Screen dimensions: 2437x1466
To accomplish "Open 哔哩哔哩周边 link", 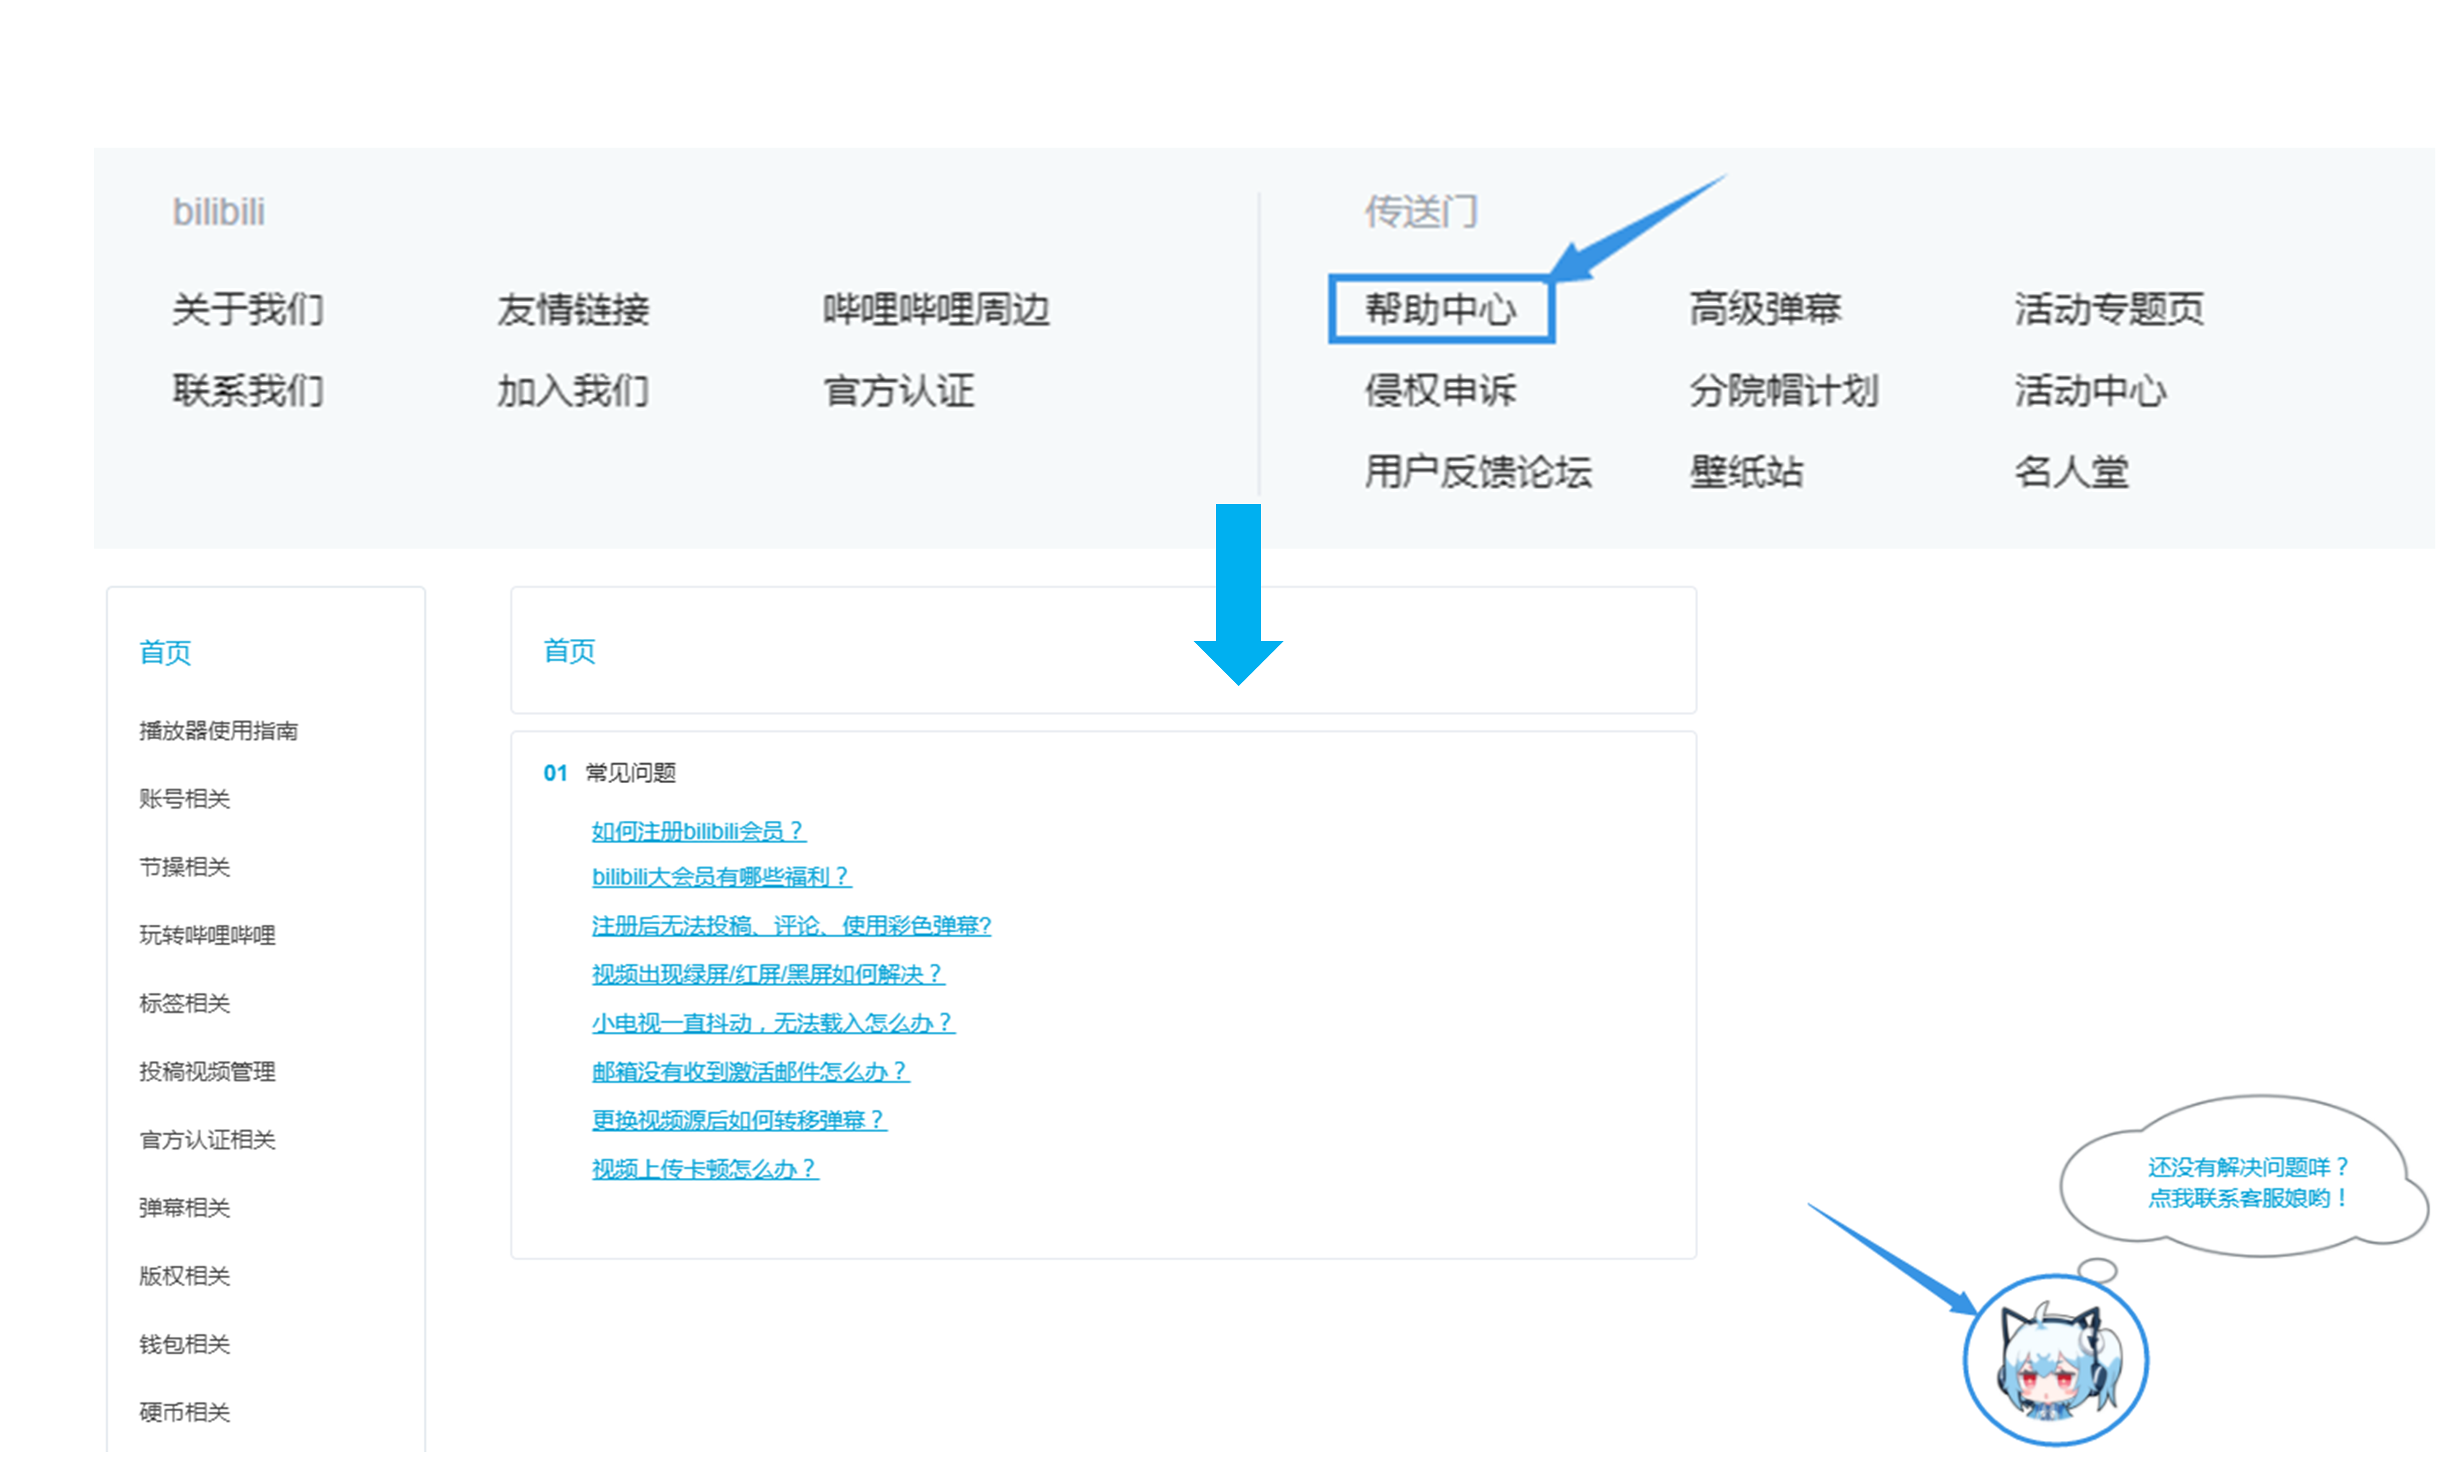I will click(x=935, y=309).
